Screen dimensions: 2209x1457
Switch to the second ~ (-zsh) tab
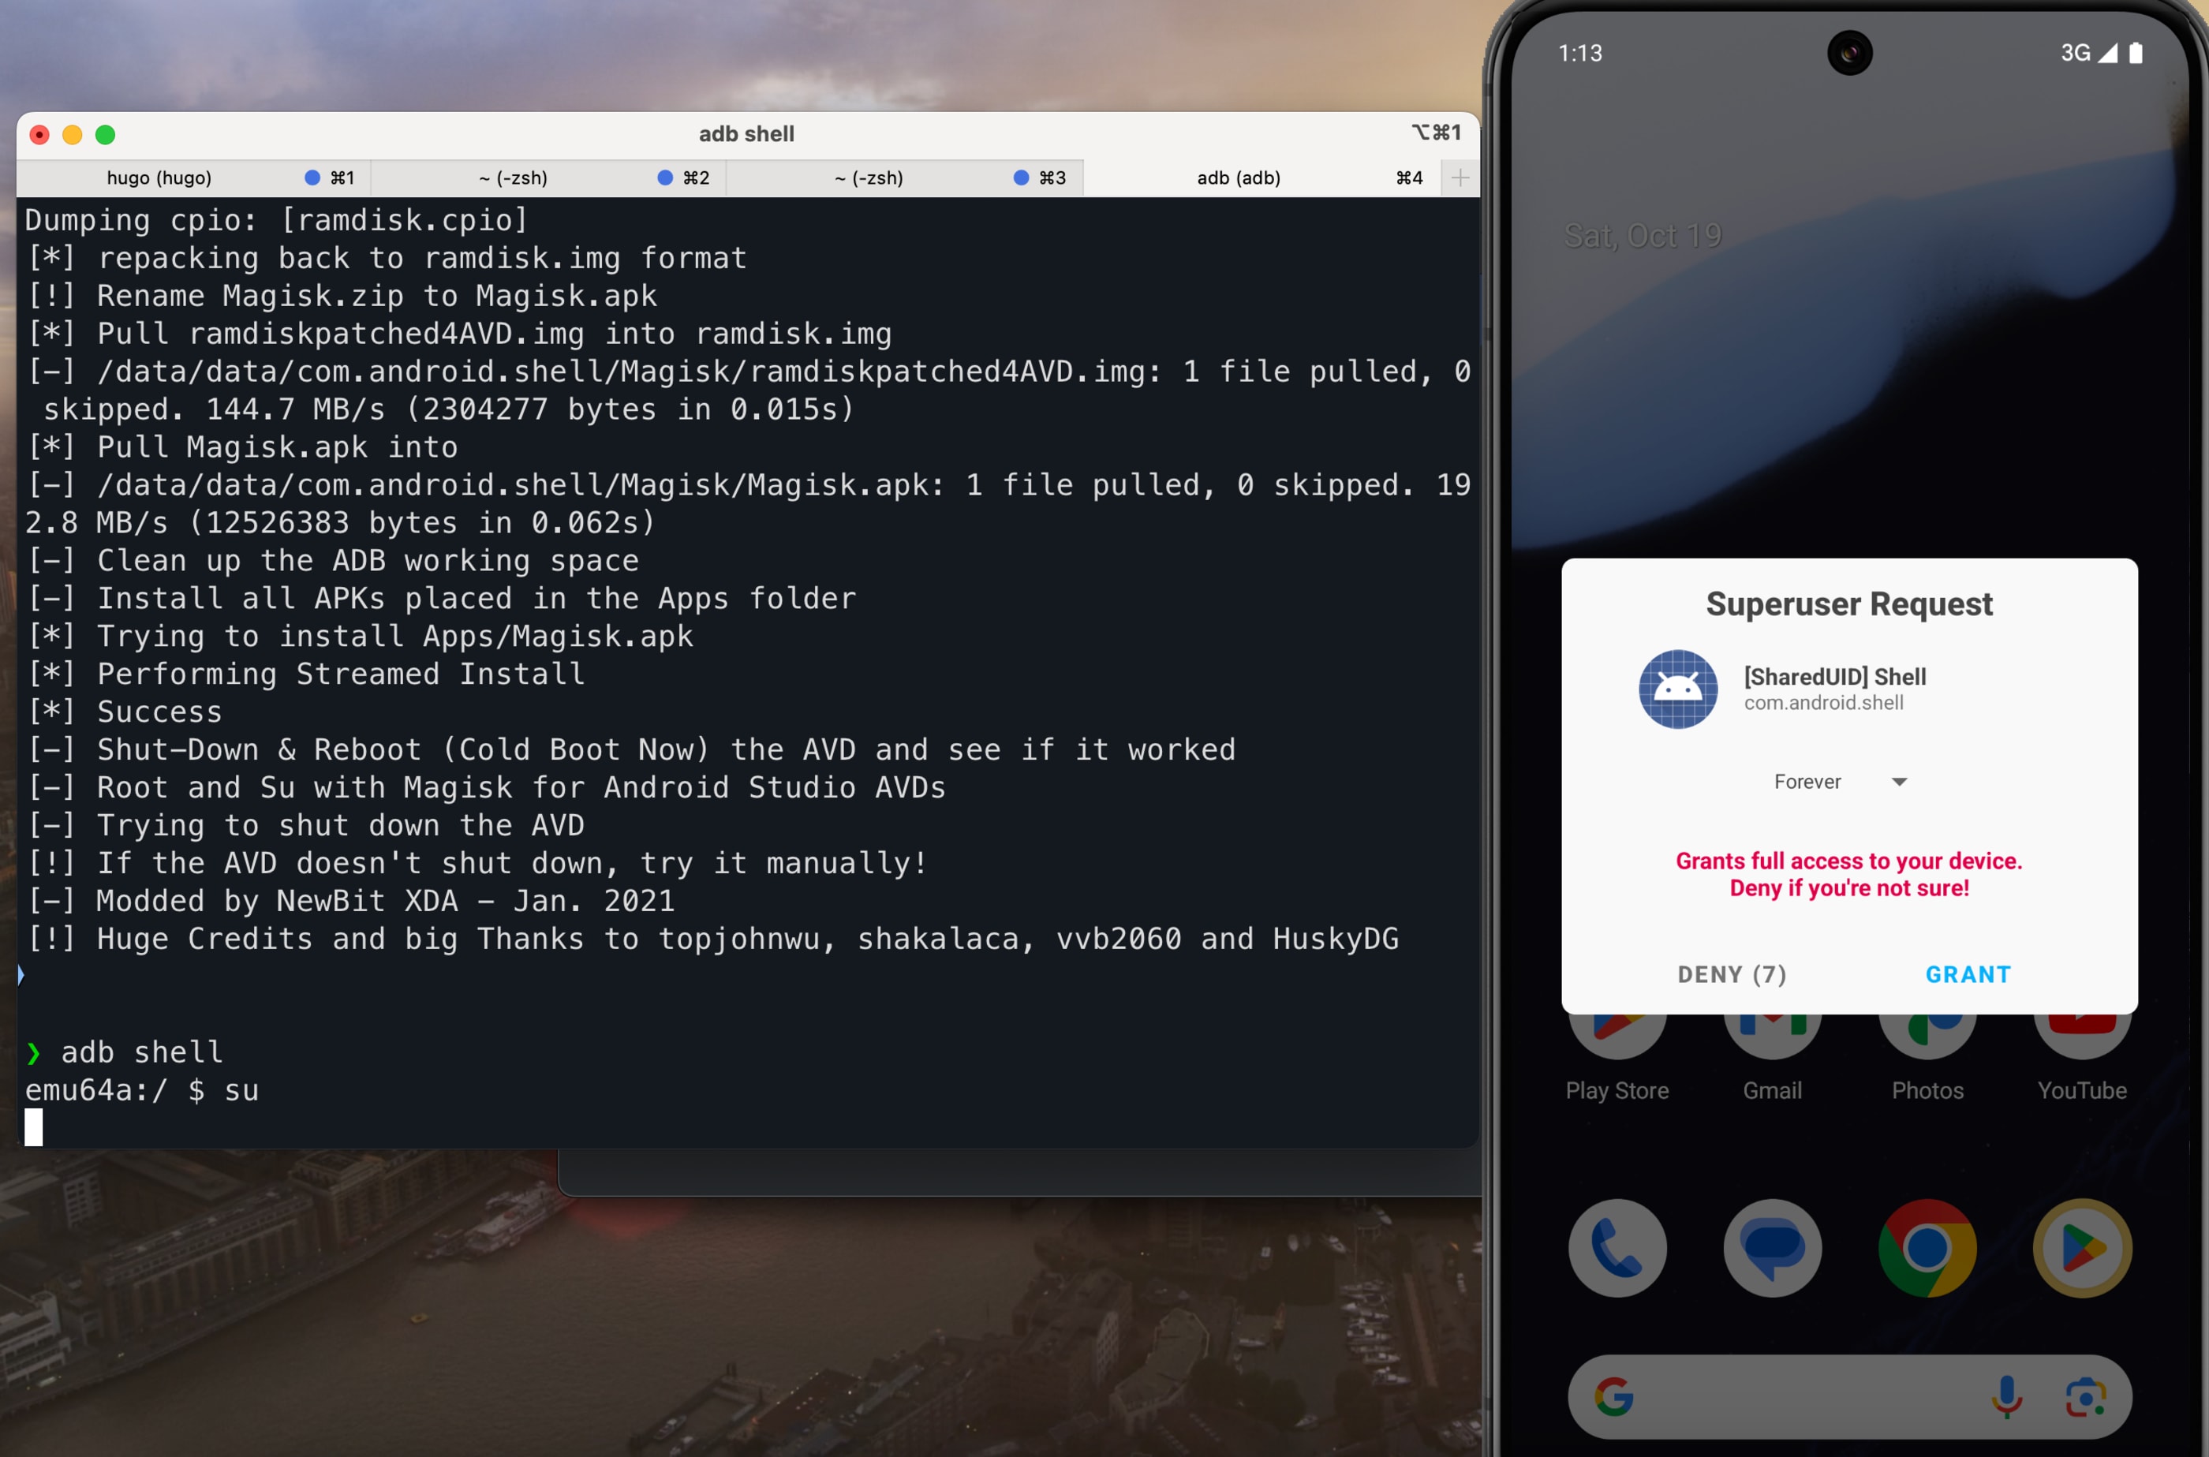click(x=868, y=177)
